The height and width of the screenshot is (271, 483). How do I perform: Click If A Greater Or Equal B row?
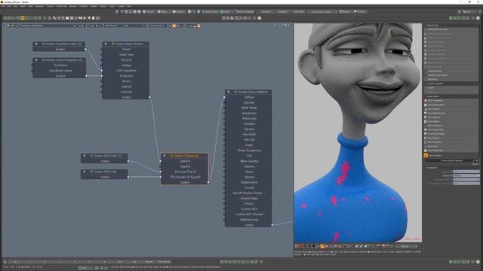tap(185, 177)
